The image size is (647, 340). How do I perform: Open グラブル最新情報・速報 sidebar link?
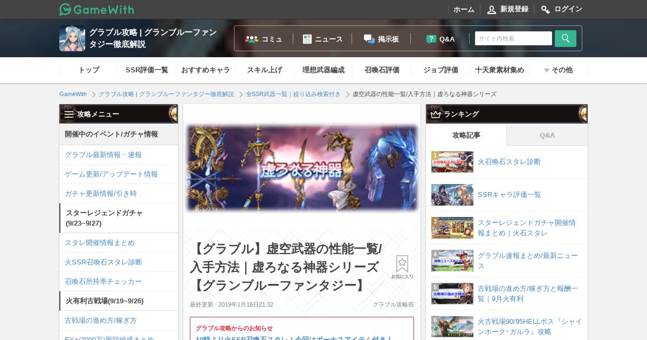click(119, 155)
